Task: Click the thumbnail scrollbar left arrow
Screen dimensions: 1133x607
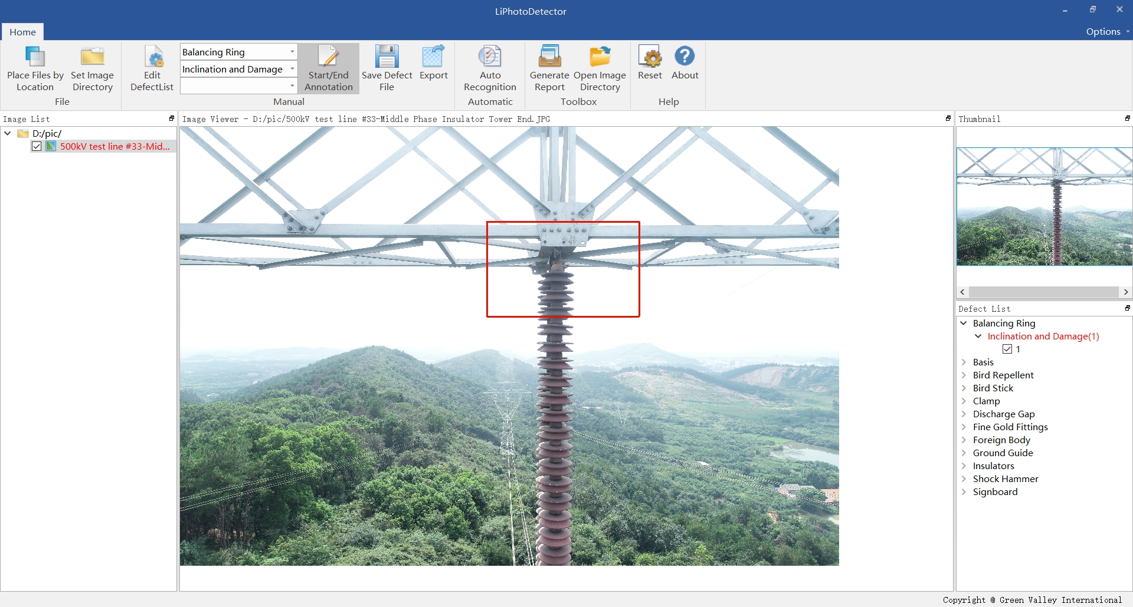Action: (x=962, y=292)
